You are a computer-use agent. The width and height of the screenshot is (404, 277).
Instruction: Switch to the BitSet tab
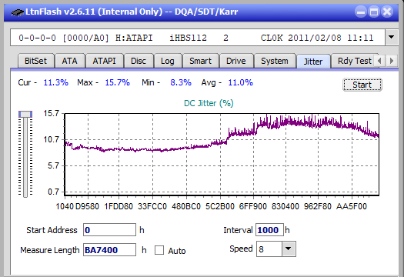[35, 61]
